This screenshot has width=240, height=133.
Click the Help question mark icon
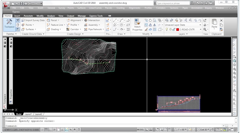211,3
